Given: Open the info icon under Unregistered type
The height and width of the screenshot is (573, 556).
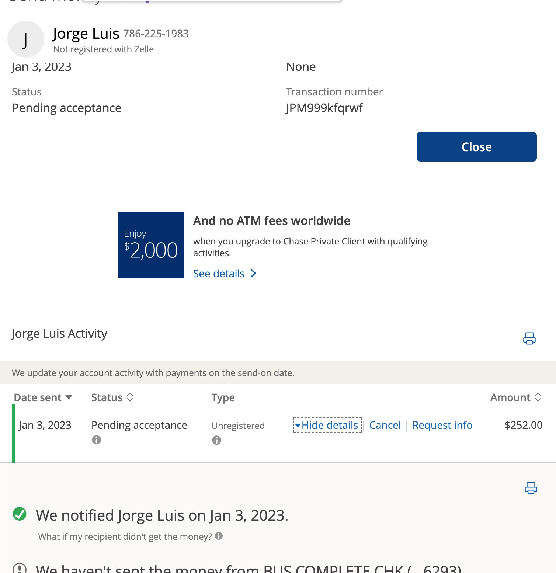Looking at the screenshot, I should tap(216, 440).
